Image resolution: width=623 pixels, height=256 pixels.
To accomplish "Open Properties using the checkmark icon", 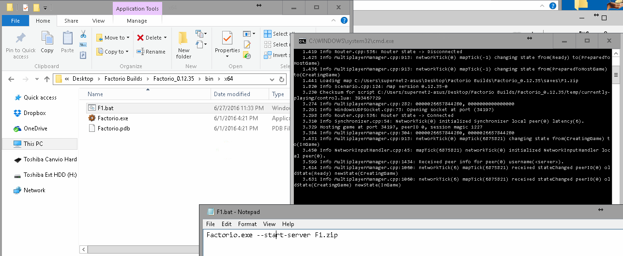I will pyautogui.click(x=227, y=39).
